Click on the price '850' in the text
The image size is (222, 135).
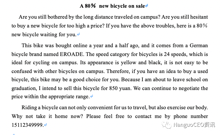click(113, 88)
